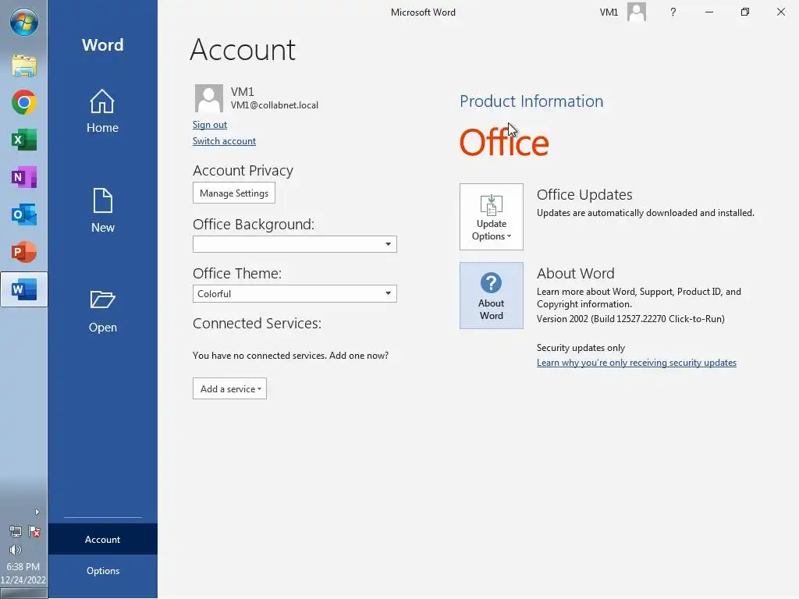Viewport: 799px width, 599px height.
Task: Click the 'You have no connected services' text
Action: click(290, 356)
